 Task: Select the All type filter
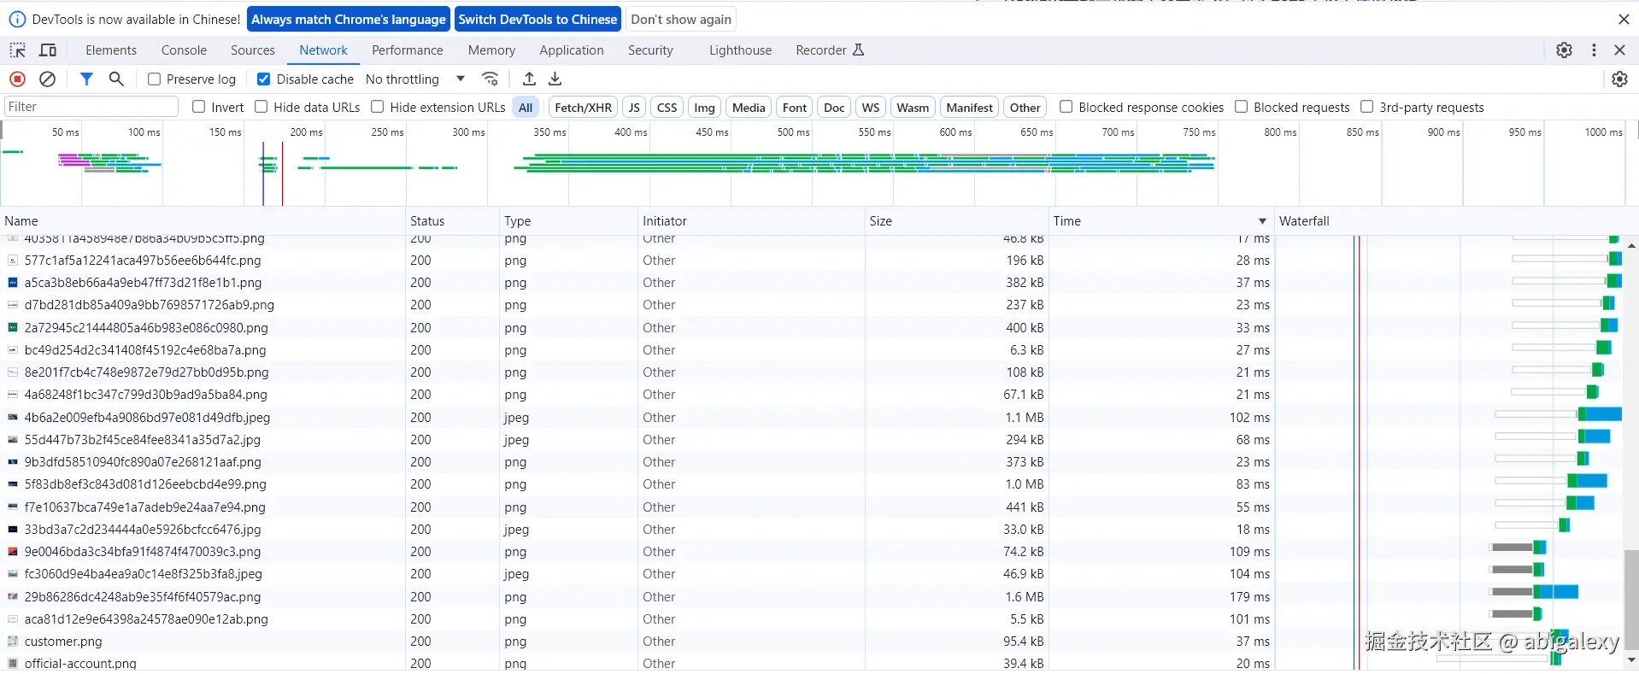tap(526, 107)
